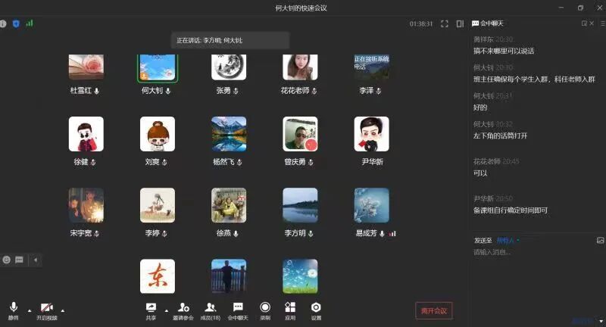
Task: Click the 宋宇宽 name label
Action: (81, 233)
